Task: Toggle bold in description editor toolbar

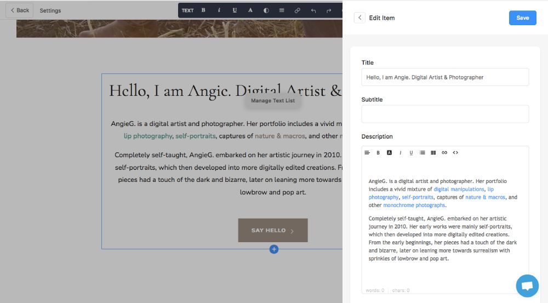Action: pyautogui.click(x=378, y=153)
